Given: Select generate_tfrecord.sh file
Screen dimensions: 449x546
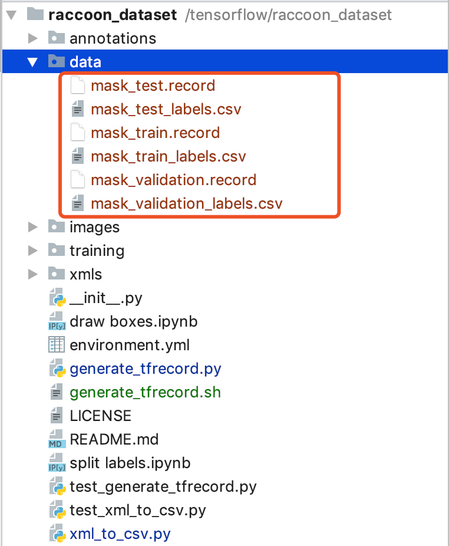Looking at the screenshot, I should tap(145, 393).
